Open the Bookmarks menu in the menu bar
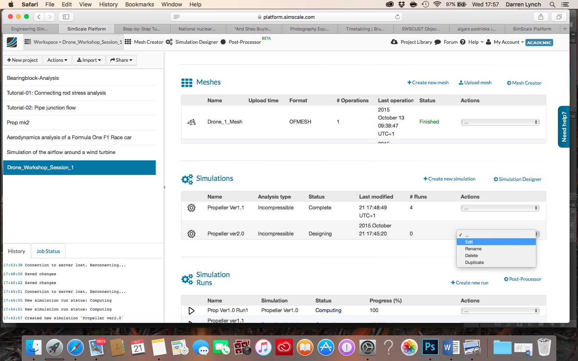 (140, 4)
